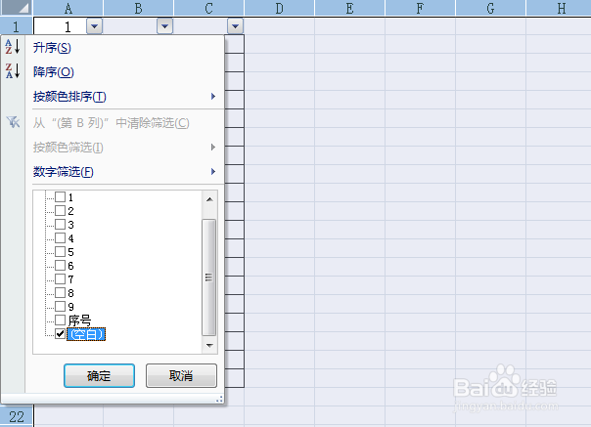
Task: Check the box for value 1
Action: (61, 196)
